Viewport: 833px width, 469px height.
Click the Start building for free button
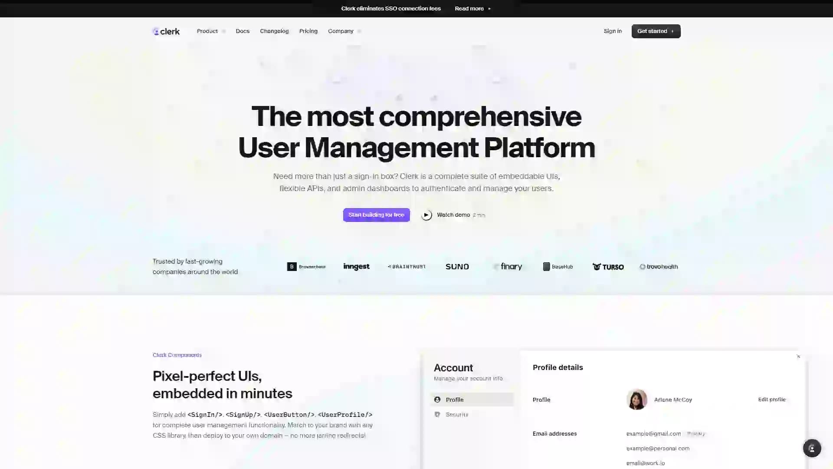377,215
